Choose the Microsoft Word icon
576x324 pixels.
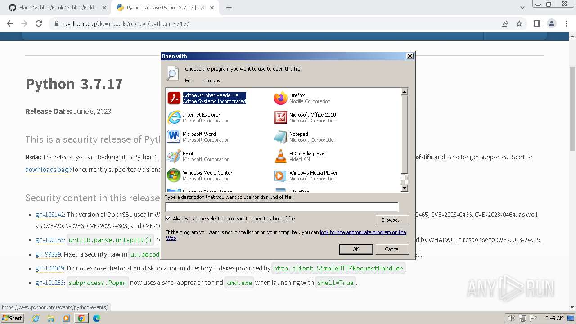(x=174, y=137)
